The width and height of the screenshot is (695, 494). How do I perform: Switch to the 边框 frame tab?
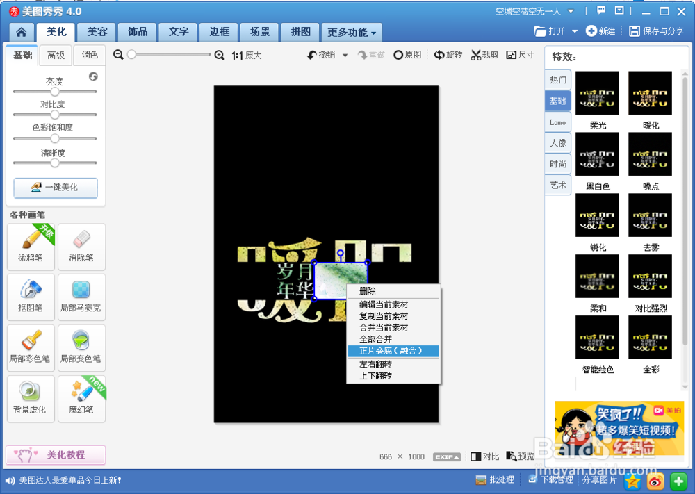[x=219, y=32]
